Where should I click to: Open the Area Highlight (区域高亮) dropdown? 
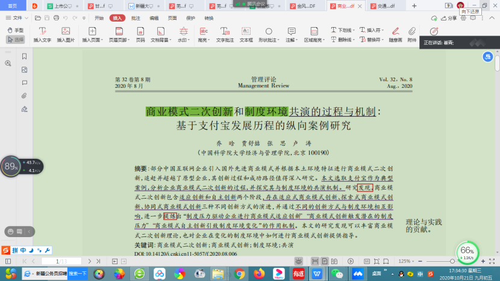coord(314,34)
